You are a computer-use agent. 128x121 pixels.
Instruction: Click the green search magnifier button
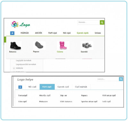[102, 22]
